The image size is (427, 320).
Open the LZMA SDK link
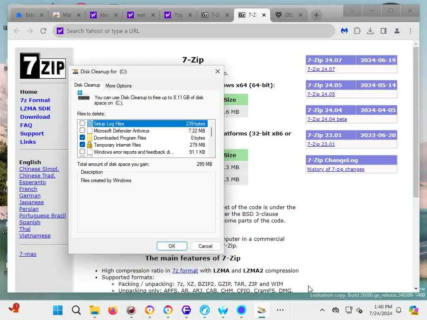tap(35, 109)
